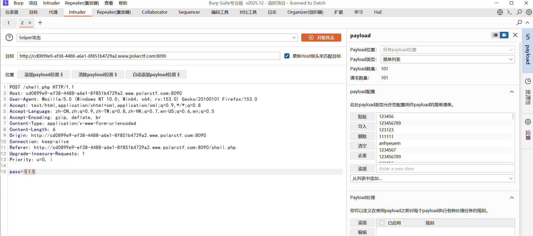
Task: Click the 去重 deduplicate button
Action: point(362,156)
